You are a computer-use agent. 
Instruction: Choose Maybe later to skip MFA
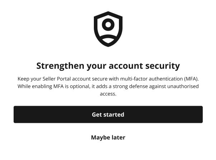108,137
